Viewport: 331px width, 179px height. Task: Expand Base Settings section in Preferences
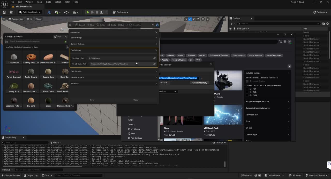[114, 38]
